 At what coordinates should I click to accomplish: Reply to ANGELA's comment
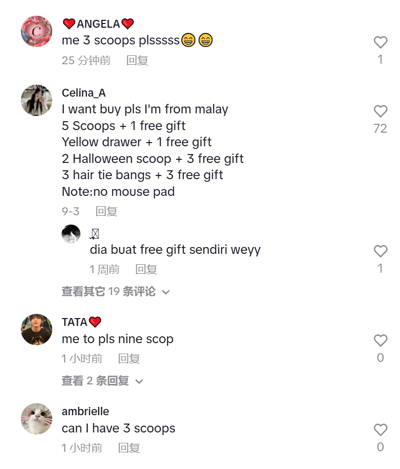click(x=137, y=61)
